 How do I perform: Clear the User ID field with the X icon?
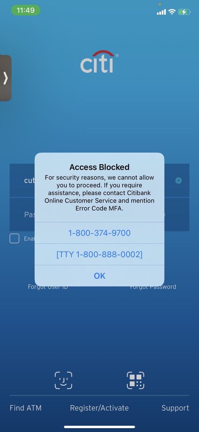tap(178, 181)
